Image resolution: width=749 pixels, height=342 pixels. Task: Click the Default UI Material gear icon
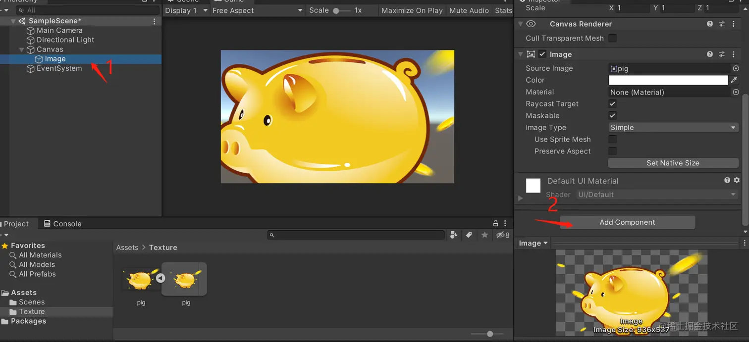pos(737,181)
